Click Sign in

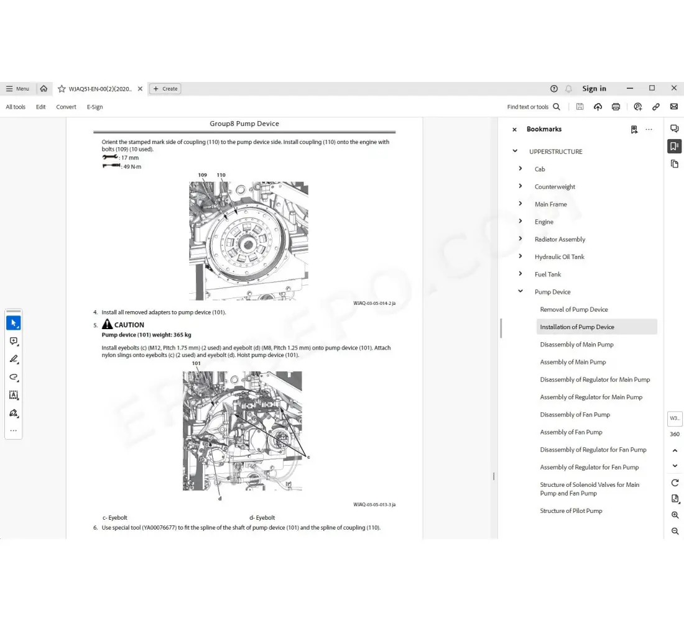tap(594, 89)
